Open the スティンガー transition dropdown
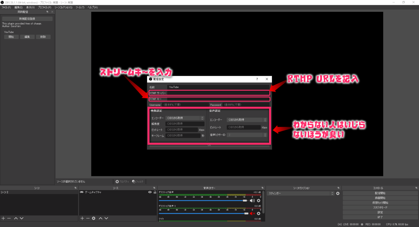 [x=300, y=193]
